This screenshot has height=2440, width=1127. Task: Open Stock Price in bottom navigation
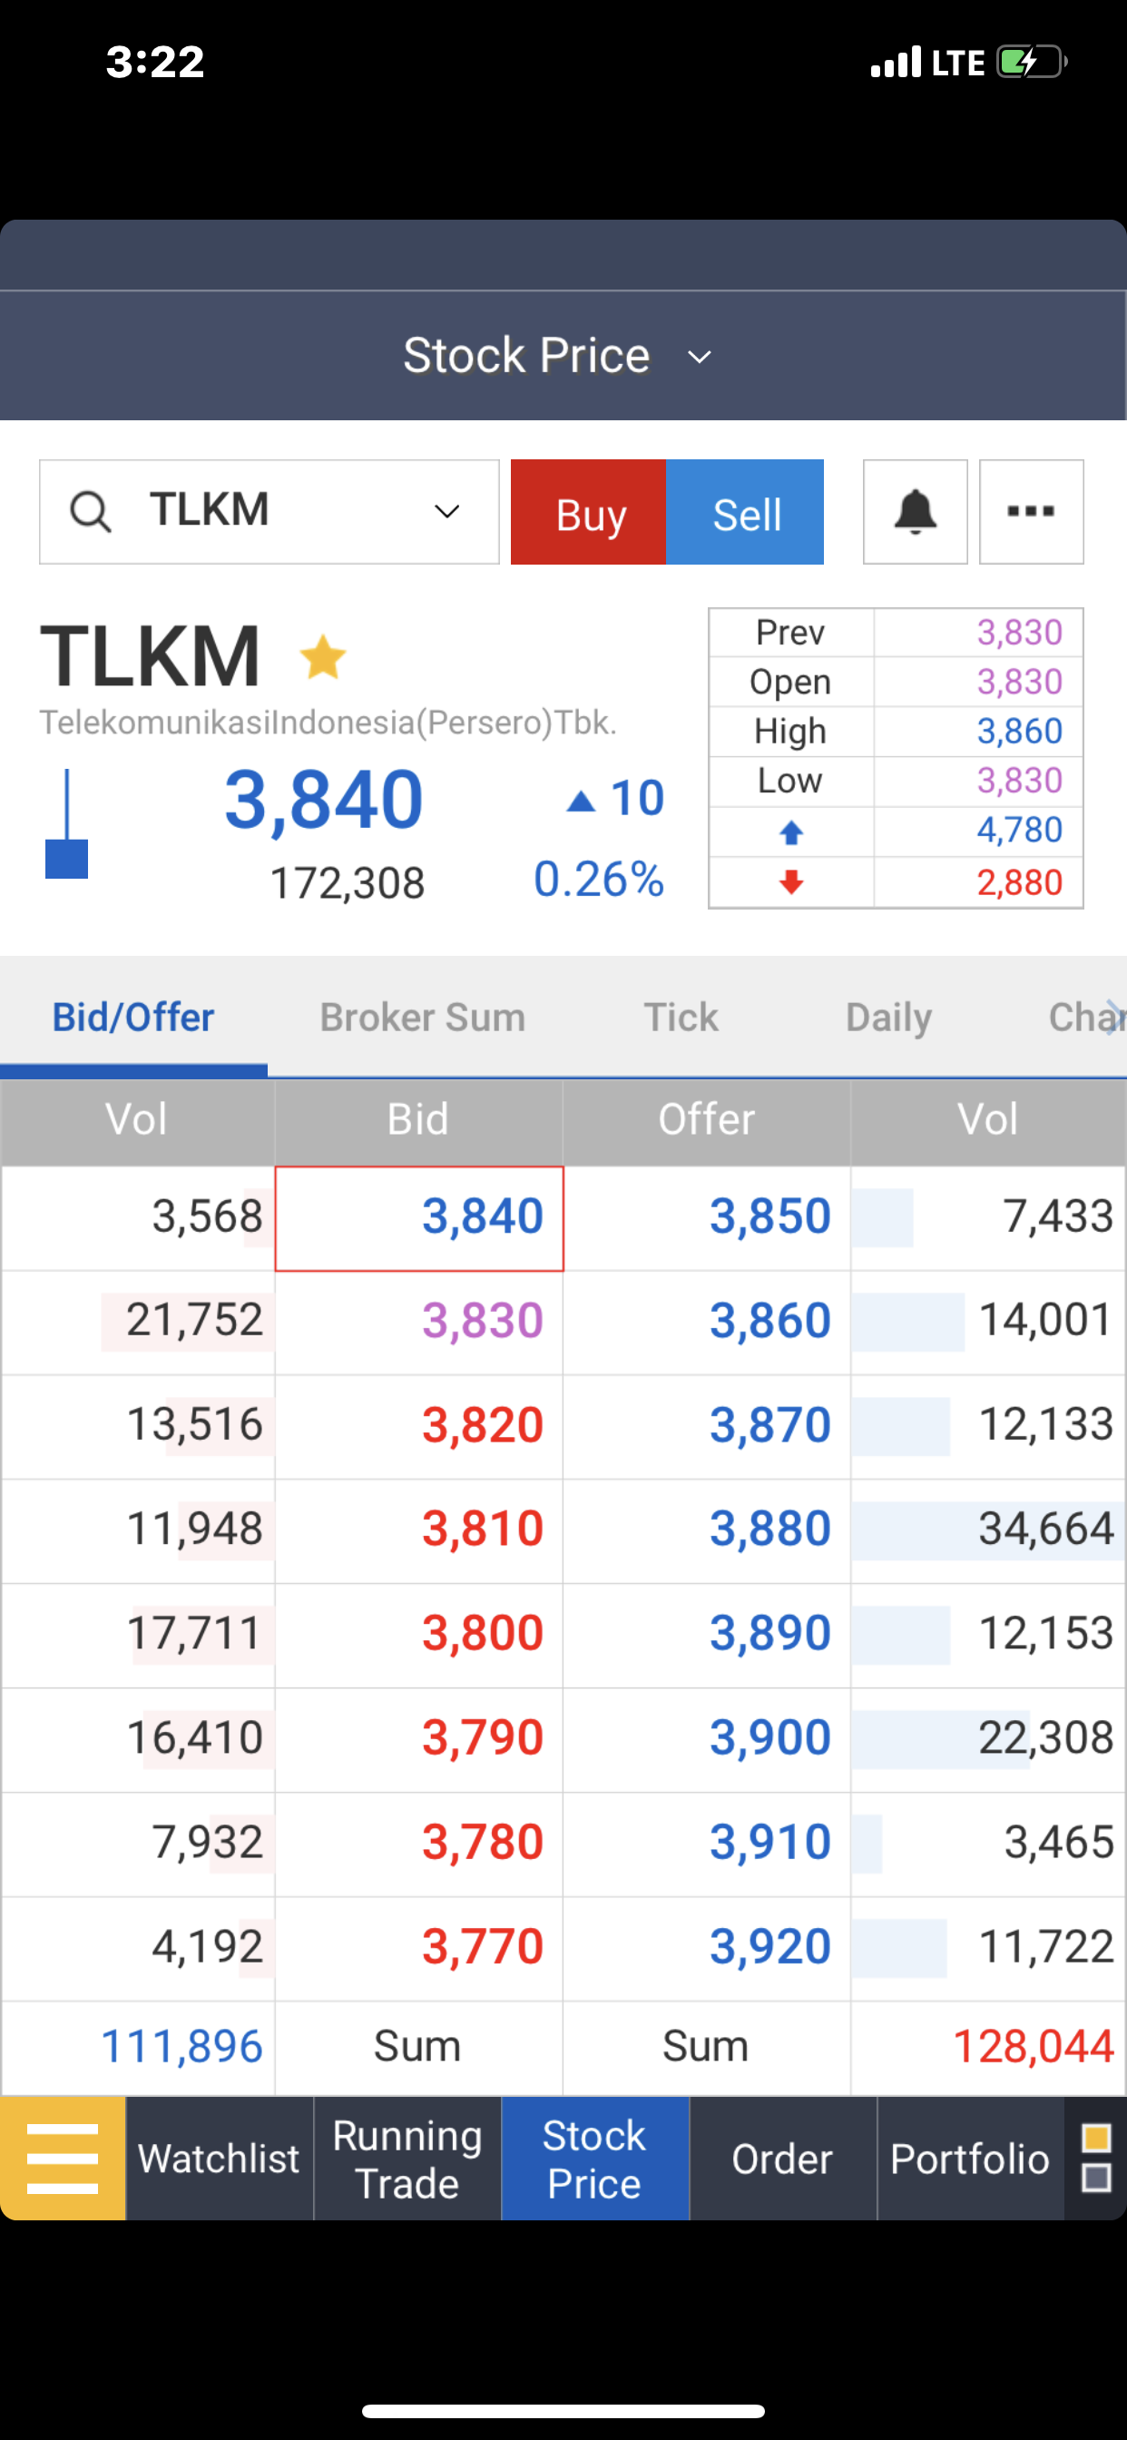(594, 2159)
